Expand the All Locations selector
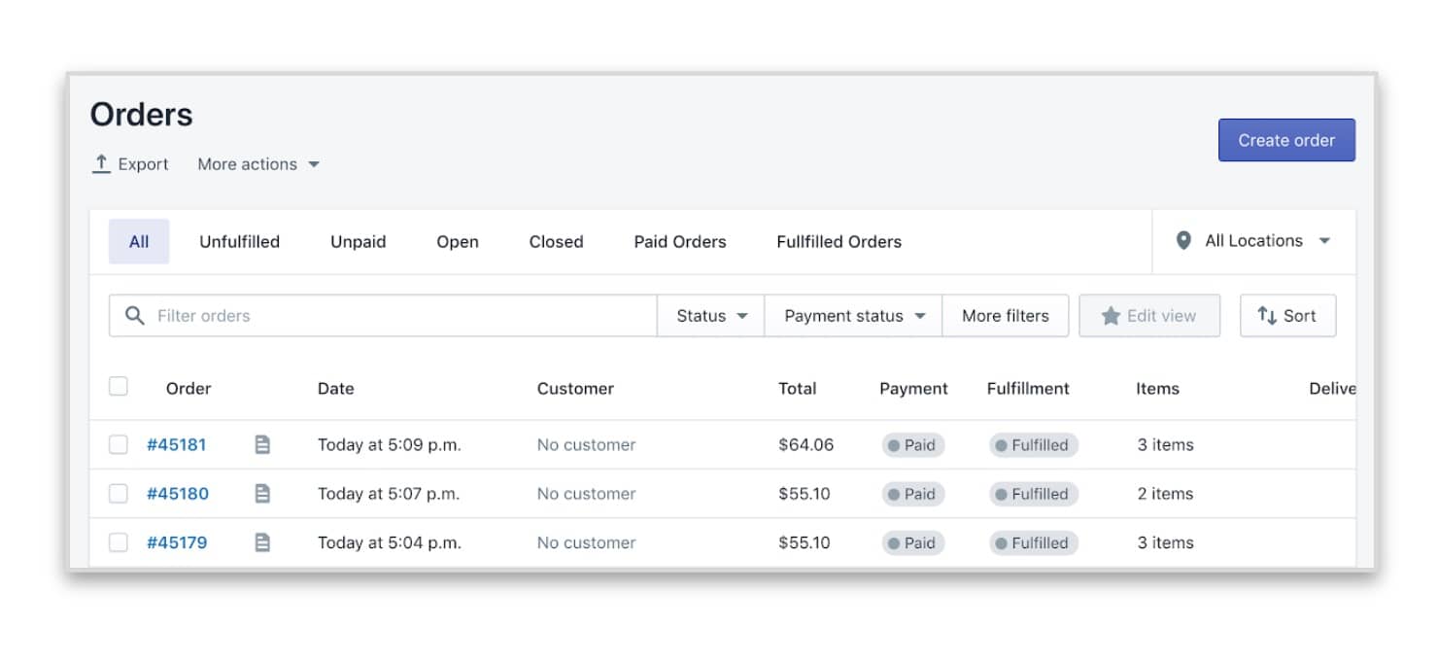The image size is (1438, 663). pos(1253,240)
